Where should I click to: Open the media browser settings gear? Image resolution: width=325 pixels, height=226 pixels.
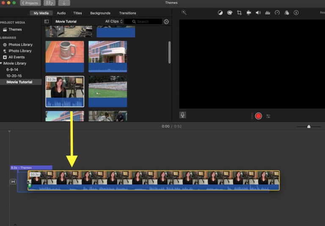[166, 22]
